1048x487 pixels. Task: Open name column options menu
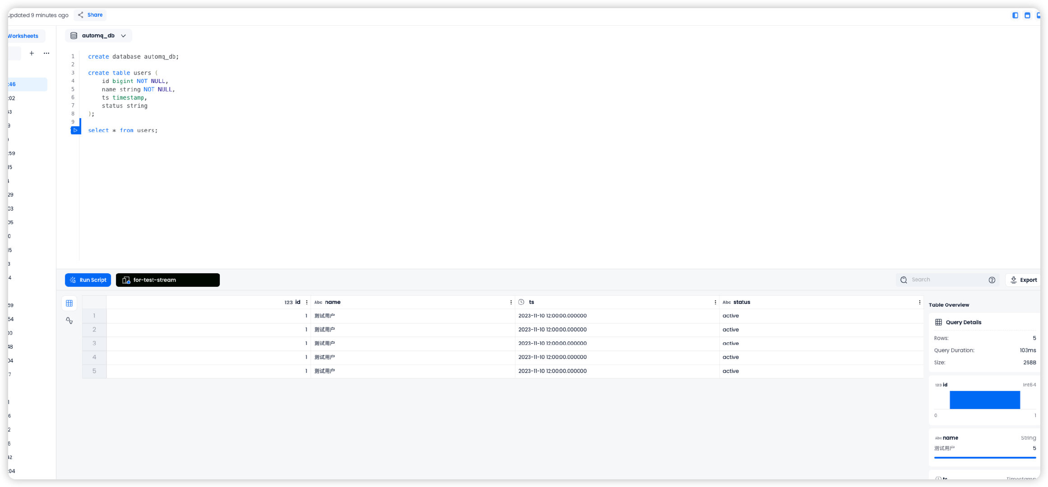click(x=511, y=303)
